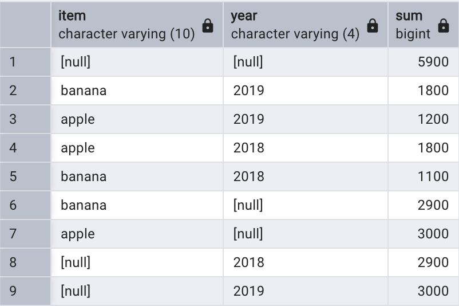Select the item column header

tap(137, 25)
